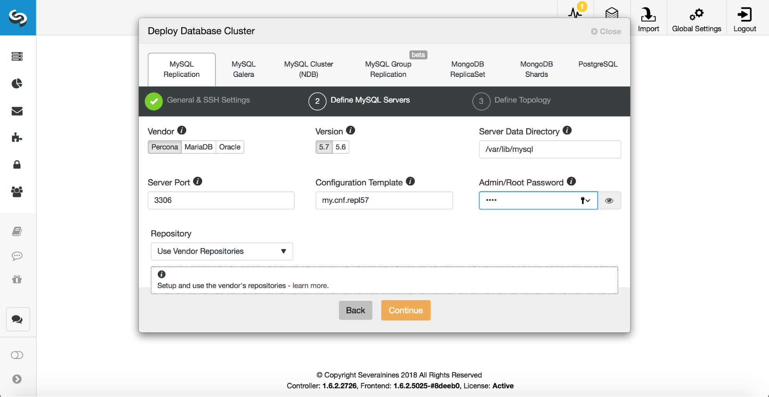Image resolution: width=769 pixels, height=397 pixels.
Task: Open the live chat bubbles button
Action: pos(18,319)
